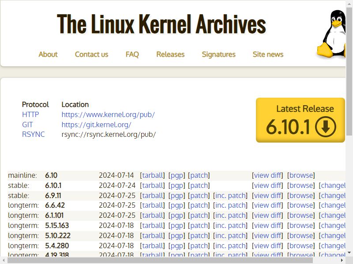Browse the longterm 5.15.163 tree
Image resolution: width=353 pixels, height=264 pixels.
(301, 225)
